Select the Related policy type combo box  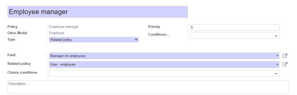(94, 40)
